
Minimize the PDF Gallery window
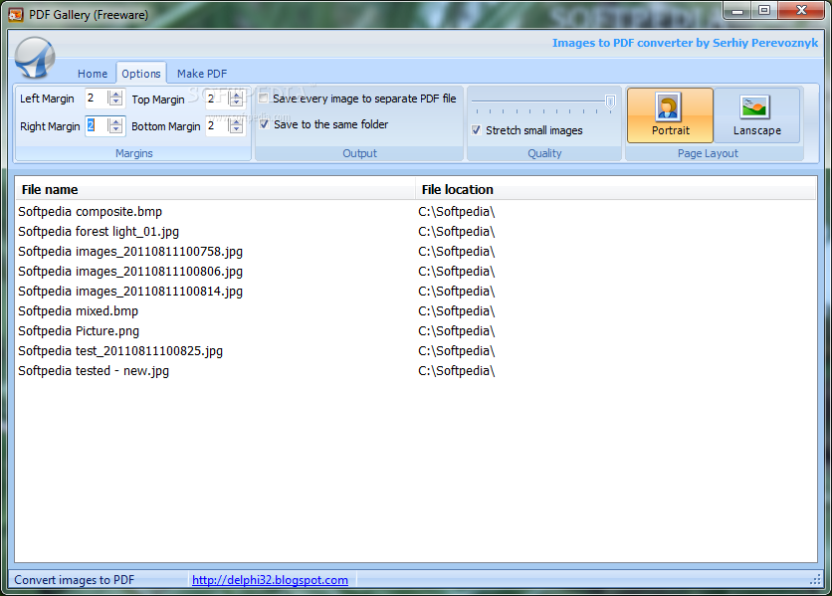coord(737,11)
